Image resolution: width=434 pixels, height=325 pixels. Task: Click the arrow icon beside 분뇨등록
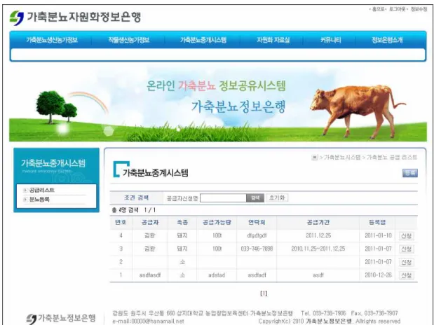(25, 200)
